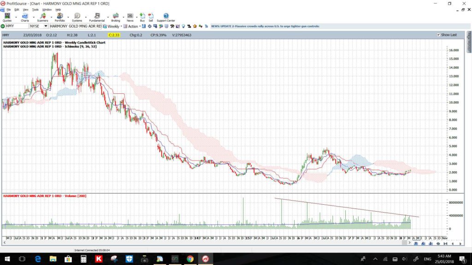
Task: Open the Portfolio manager
Action: (x=59, y=17)
